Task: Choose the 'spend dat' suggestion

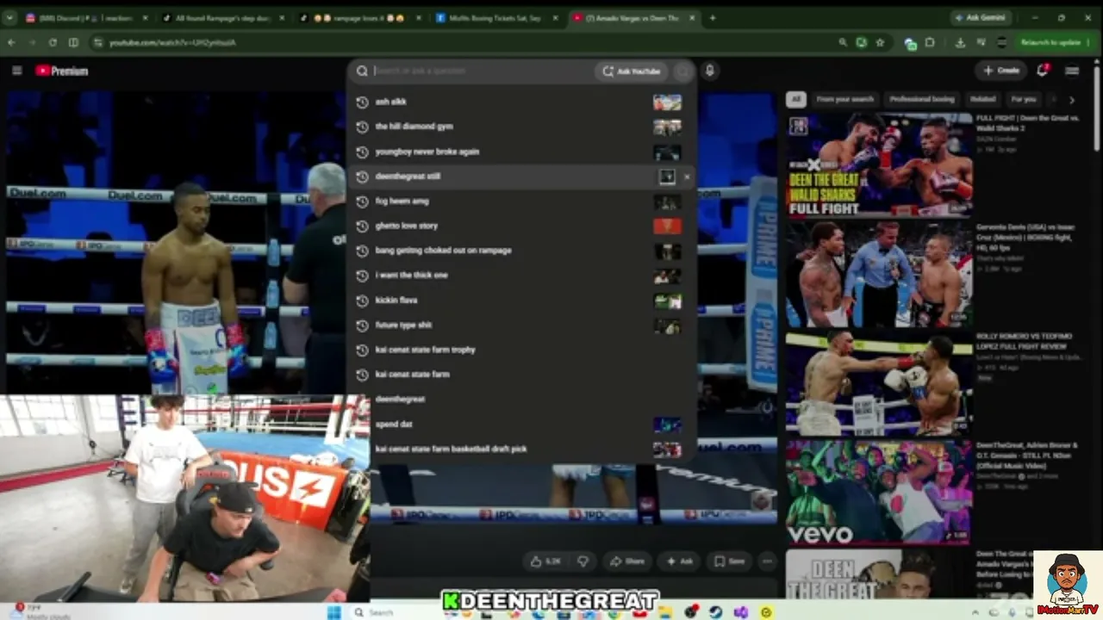Action: pyautogui.click(x=522, y=425)
